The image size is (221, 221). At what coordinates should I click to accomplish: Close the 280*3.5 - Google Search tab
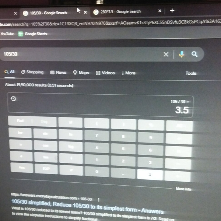[x=159, y=11]
